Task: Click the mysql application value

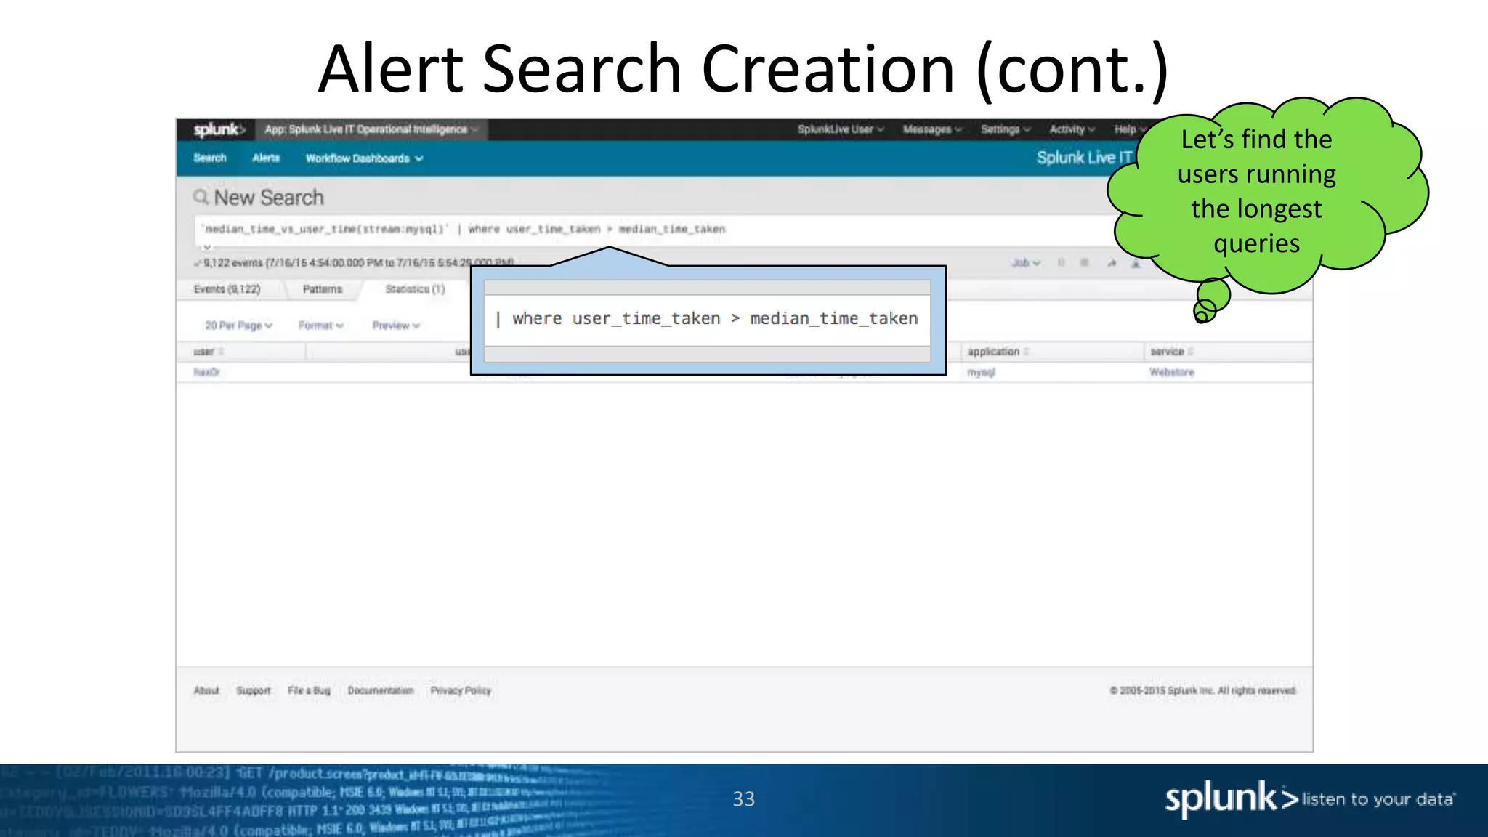Action: [x=981, y=372]
